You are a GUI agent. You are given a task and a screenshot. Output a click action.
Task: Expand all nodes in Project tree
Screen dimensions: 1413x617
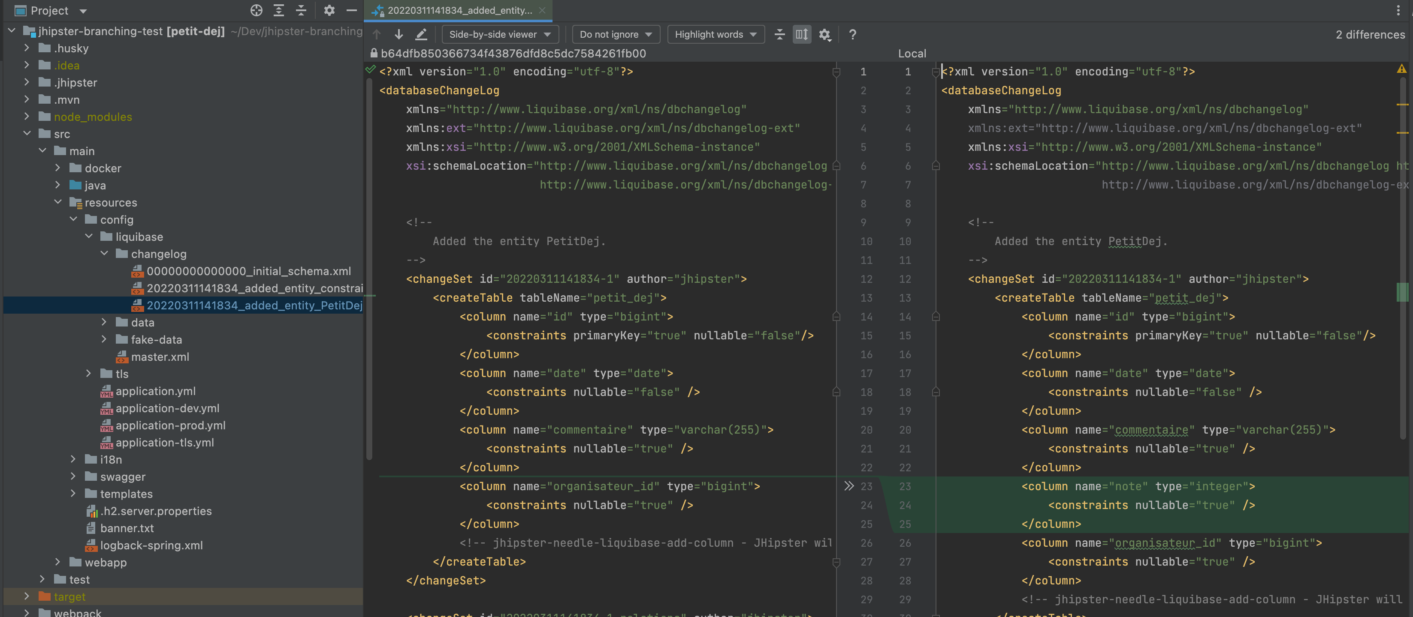click(279, 10)
